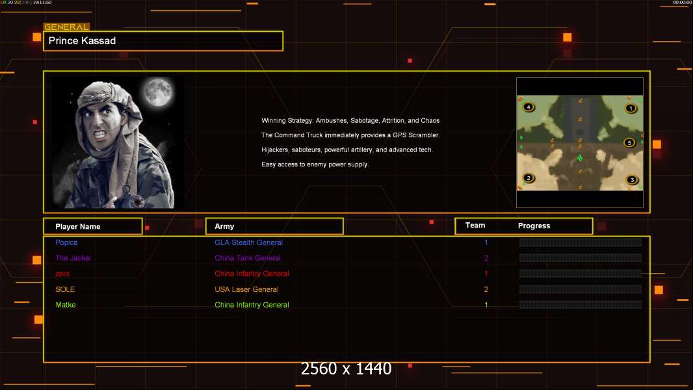
Task: Click The Jackal's team number 2
Action: coord(486,258)
